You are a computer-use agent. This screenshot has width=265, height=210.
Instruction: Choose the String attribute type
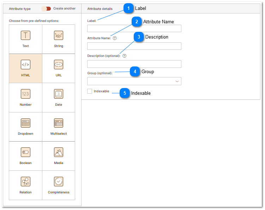click(x=59, y=35)
